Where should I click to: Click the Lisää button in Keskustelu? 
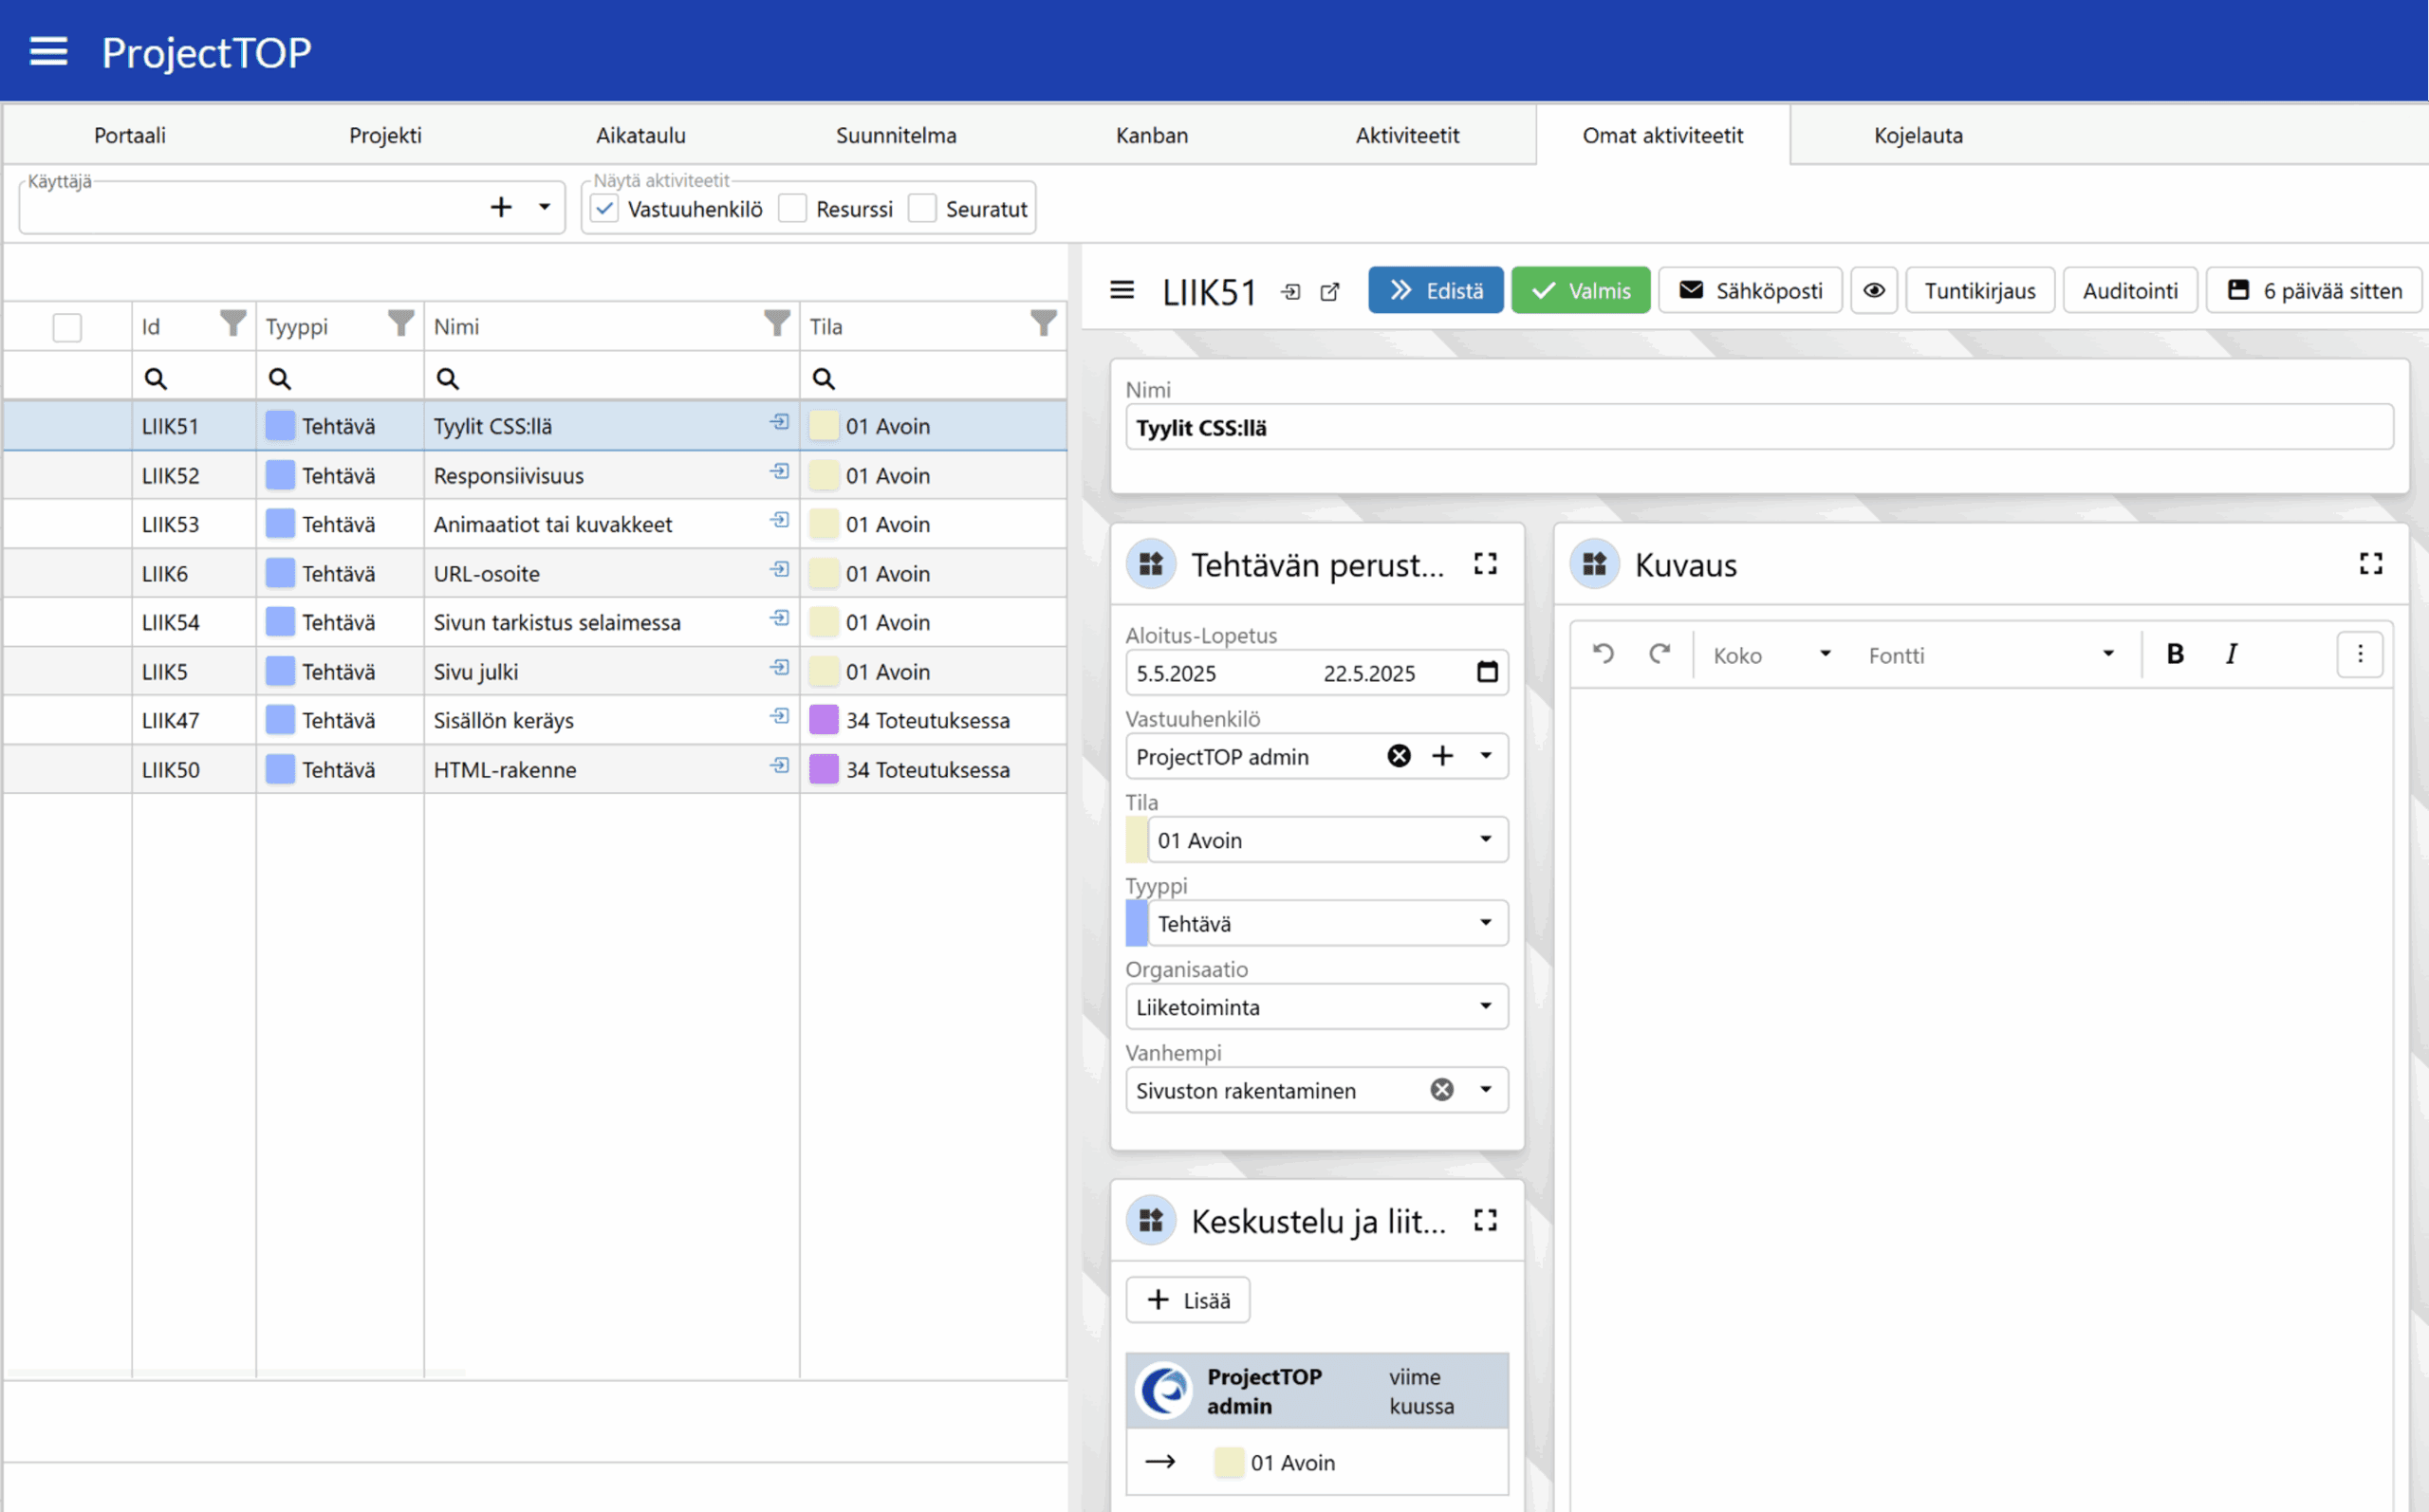1187,1300
